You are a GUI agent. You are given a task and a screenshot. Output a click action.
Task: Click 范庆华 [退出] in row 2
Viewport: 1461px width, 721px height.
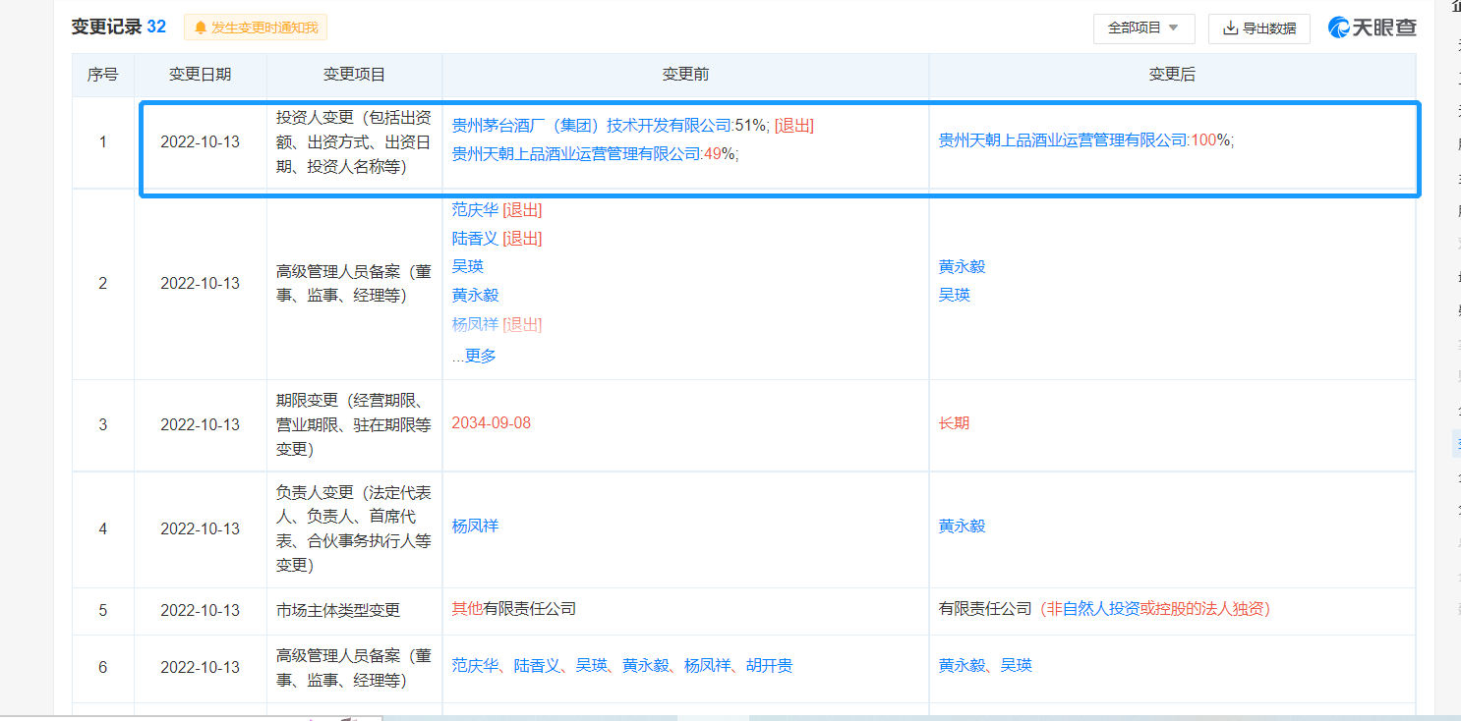(497, 209)
